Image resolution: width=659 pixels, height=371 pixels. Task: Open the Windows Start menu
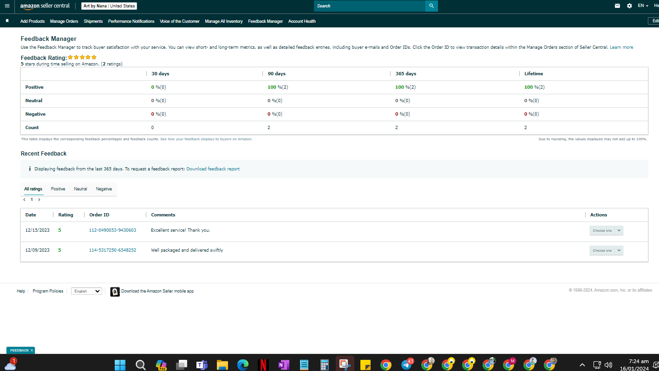click(x=120, y=365)
